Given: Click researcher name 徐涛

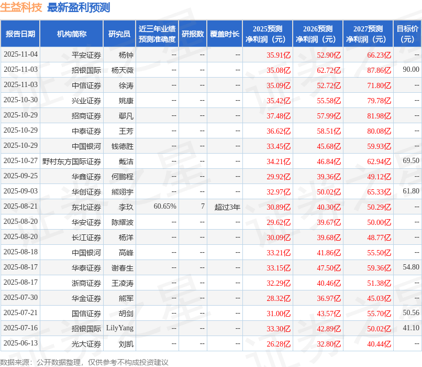Looking at the screenshot, I should pos(126,85).
